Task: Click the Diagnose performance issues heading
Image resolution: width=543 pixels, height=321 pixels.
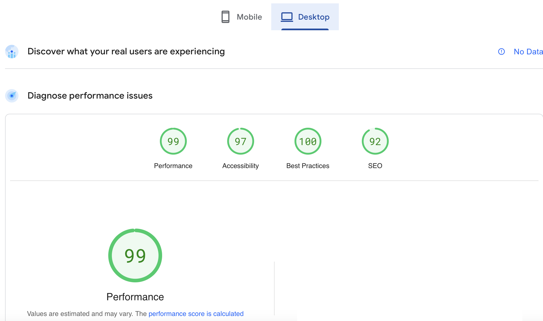Action: tap(90, 96)
